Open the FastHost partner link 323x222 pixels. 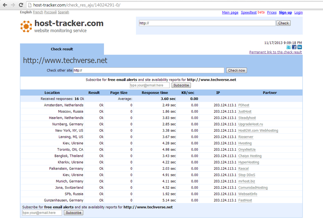click(245, 200)
